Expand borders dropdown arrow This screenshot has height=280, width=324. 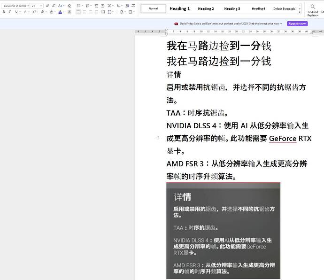coord(134,12)
